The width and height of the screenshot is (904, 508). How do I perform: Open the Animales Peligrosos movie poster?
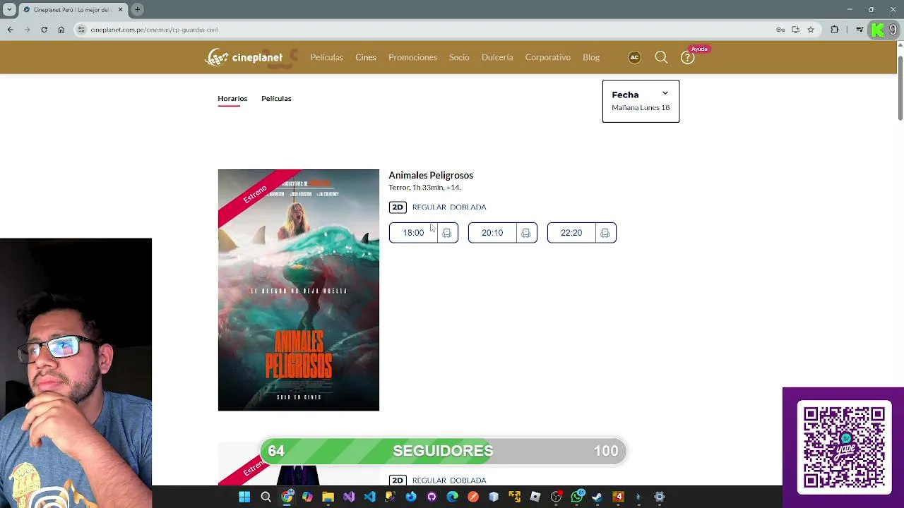coord(299,290)
